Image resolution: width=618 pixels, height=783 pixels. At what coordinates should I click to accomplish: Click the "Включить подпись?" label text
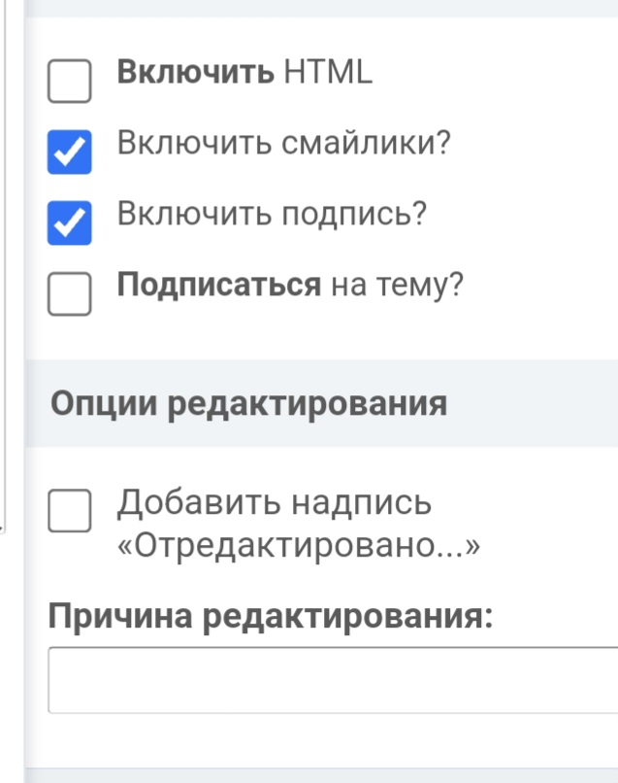tap(272, 214)
